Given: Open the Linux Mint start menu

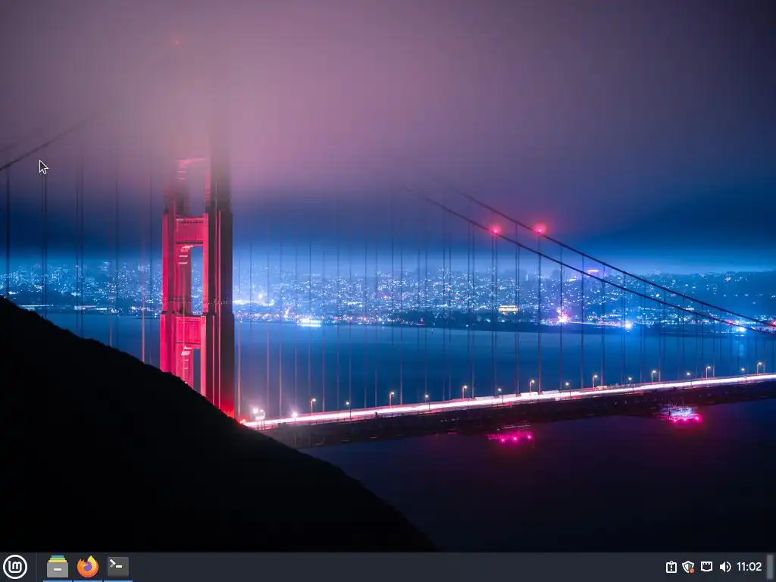Looking at the screenshot, I should click(15, 567).
